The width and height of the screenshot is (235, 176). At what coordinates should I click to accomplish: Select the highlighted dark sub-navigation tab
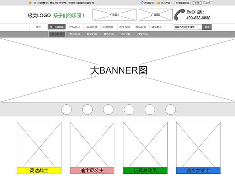[57, 34]
